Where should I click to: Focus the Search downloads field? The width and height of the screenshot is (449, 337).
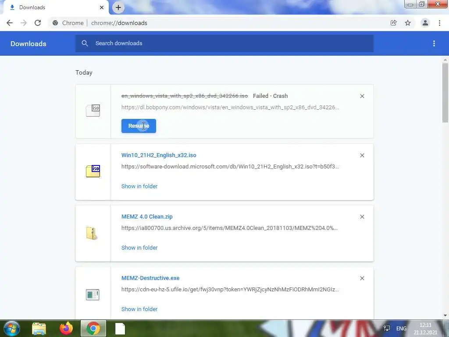(224, 43)
